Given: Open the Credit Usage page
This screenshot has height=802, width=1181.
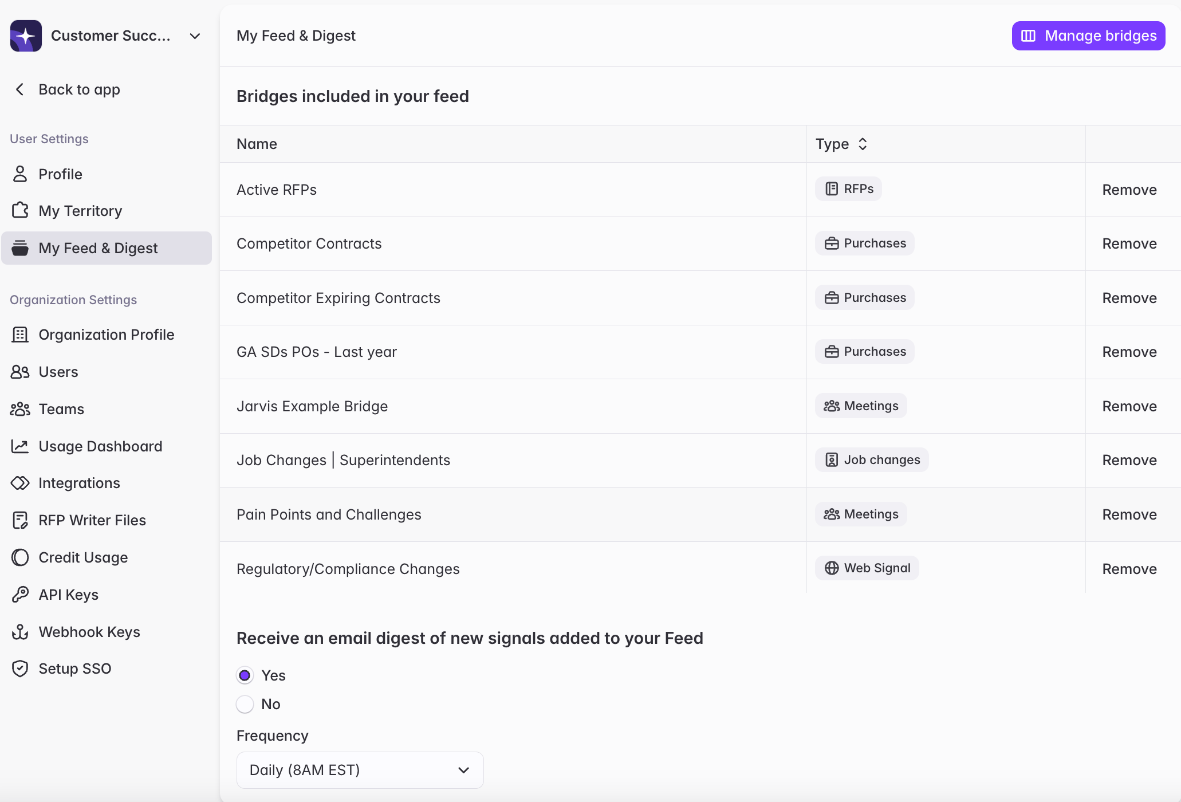Looking at the screenshot, I should (x=107, y=557).
